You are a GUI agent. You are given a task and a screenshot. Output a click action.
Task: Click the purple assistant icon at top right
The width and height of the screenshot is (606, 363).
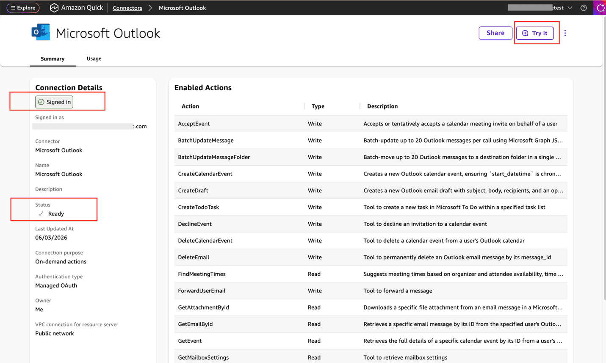coord(600,8)
